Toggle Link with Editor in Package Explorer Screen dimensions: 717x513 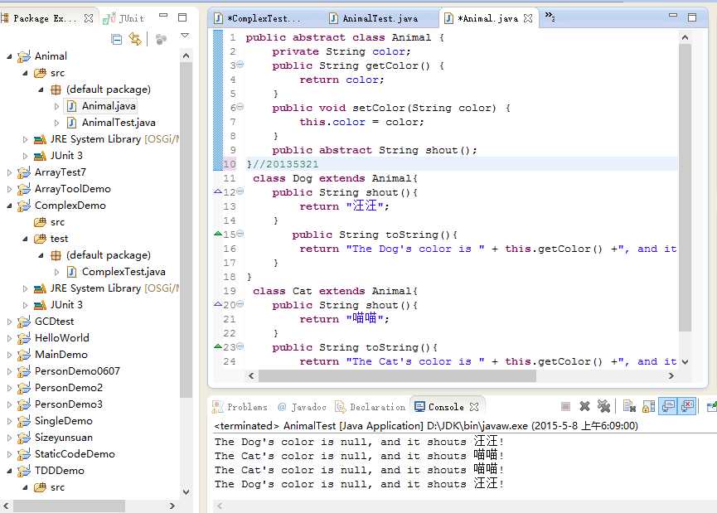135,39
